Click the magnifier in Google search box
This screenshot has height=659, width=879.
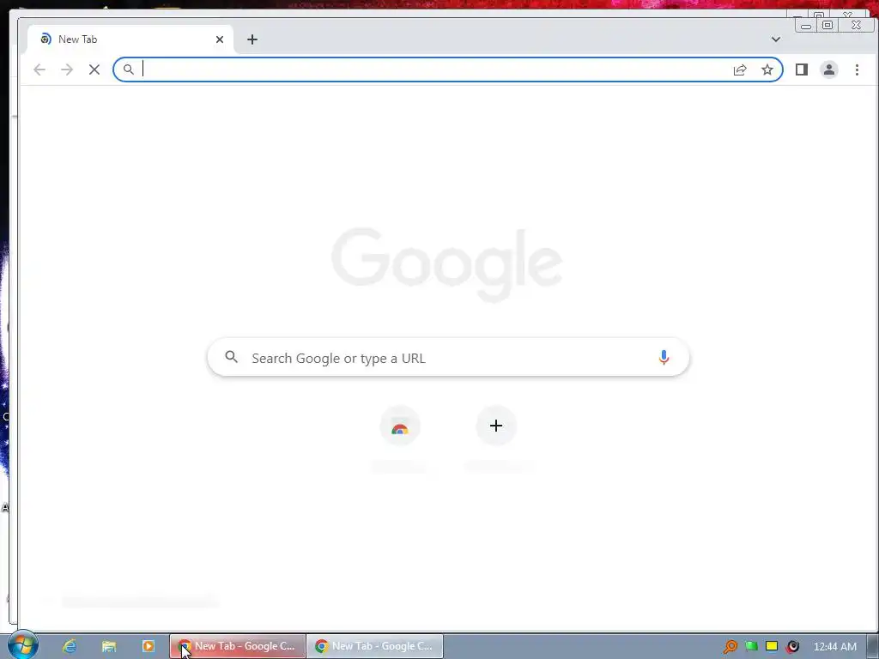click(x=231, y=357)
